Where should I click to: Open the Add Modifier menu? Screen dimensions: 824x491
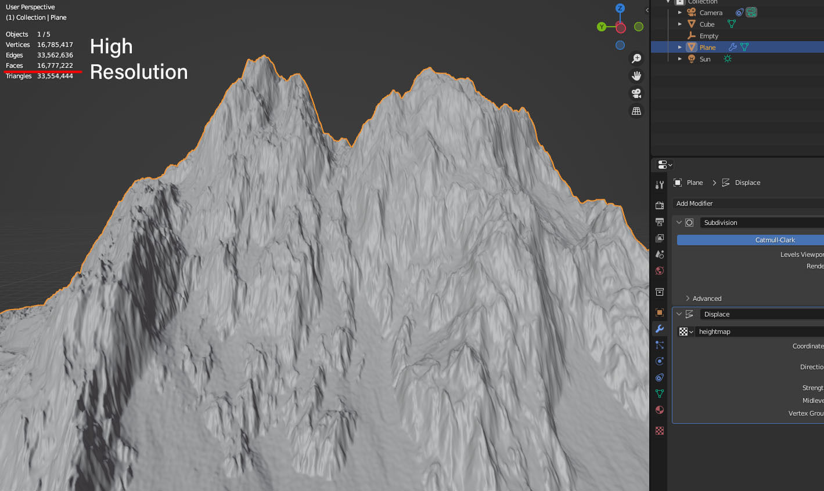click(748, 203)
